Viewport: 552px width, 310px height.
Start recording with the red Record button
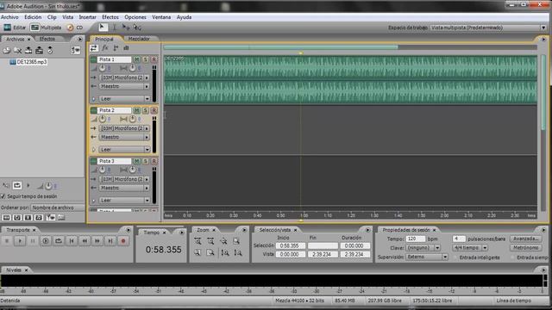click(123, 241)
